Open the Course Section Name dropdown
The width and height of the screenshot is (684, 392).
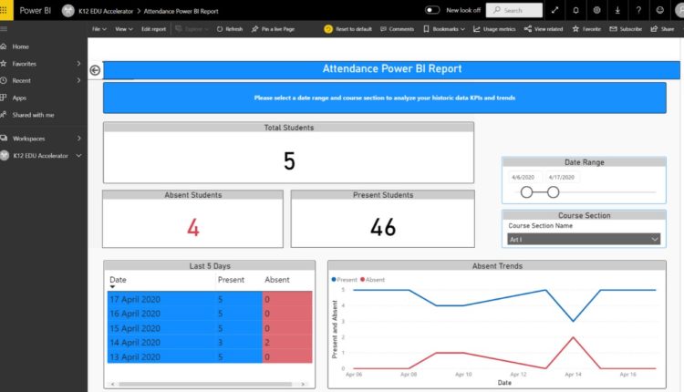pyautogui.click(x=584, y=239)
